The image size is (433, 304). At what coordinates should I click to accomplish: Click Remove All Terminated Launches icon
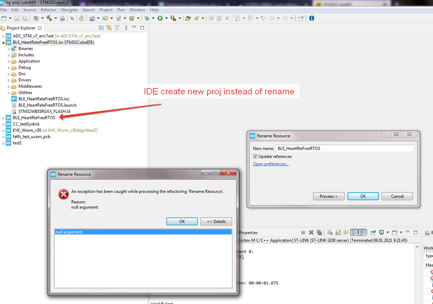click(319, 232)
